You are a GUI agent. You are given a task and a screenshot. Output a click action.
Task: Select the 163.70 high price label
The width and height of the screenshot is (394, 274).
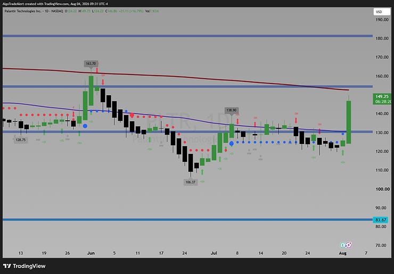[x=91, y=63]
